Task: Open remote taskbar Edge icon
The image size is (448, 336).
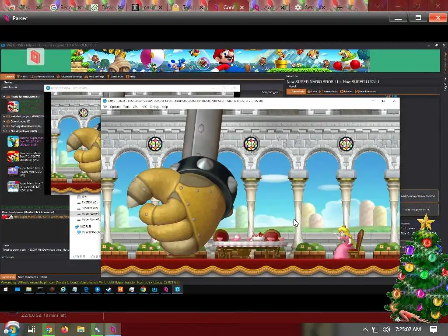Action: 86,290
